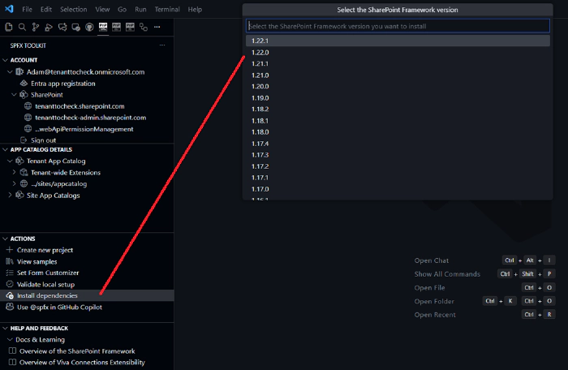Viewport: 568px width, 370px height.
Task: Open the GitHub view icon
Action: click(x=88, y=27)
